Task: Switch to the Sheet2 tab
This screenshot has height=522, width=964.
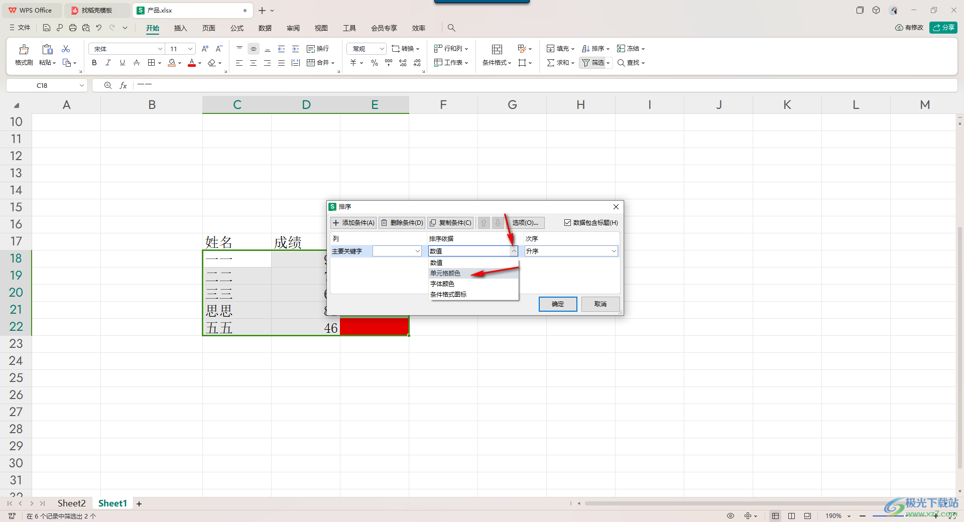Action: (x=71, y=503)
